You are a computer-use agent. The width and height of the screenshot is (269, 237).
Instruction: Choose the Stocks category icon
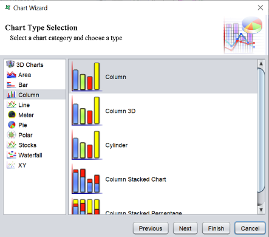[11, 145]
